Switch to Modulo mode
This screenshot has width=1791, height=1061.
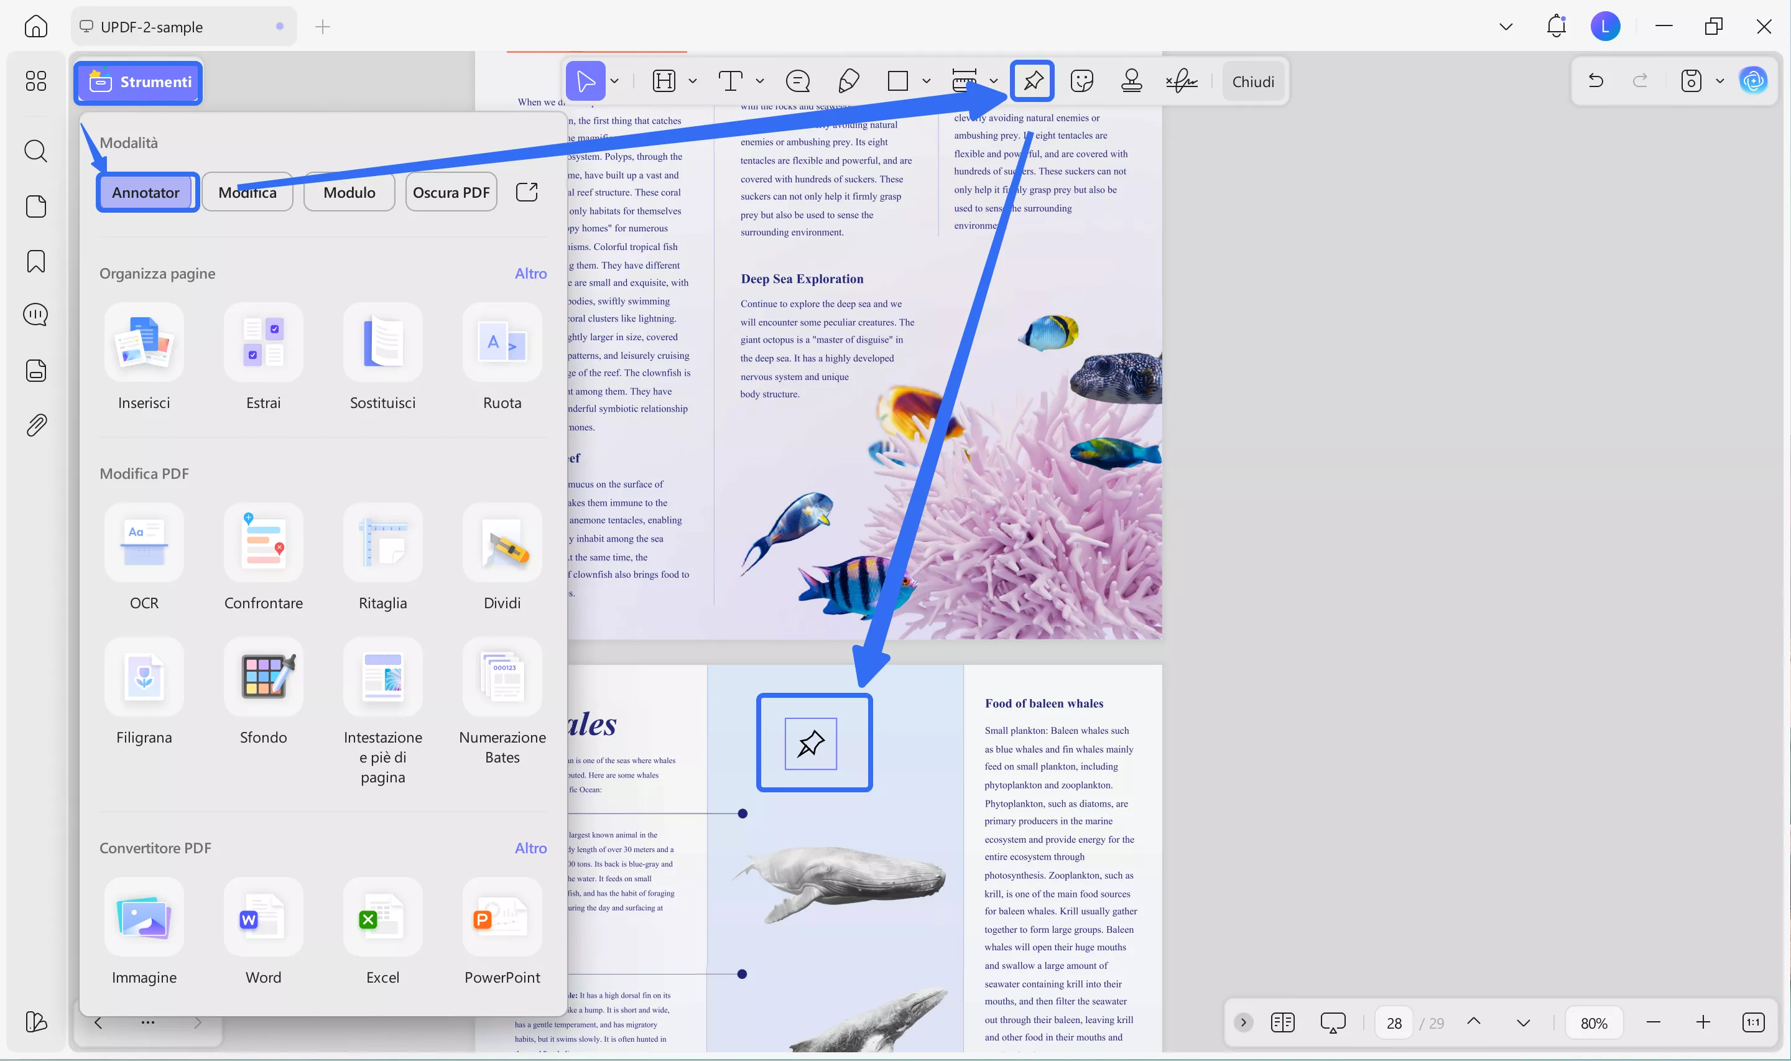click(349, 192)
